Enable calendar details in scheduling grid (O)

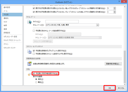point(34,54)
